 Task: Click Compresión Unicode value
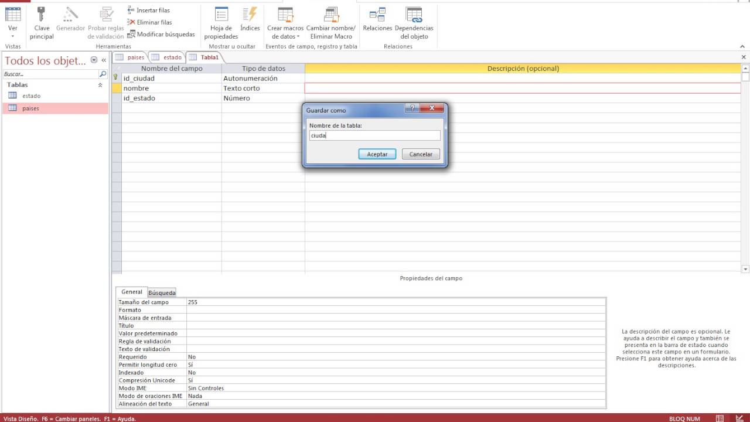[x=396, y=380]
